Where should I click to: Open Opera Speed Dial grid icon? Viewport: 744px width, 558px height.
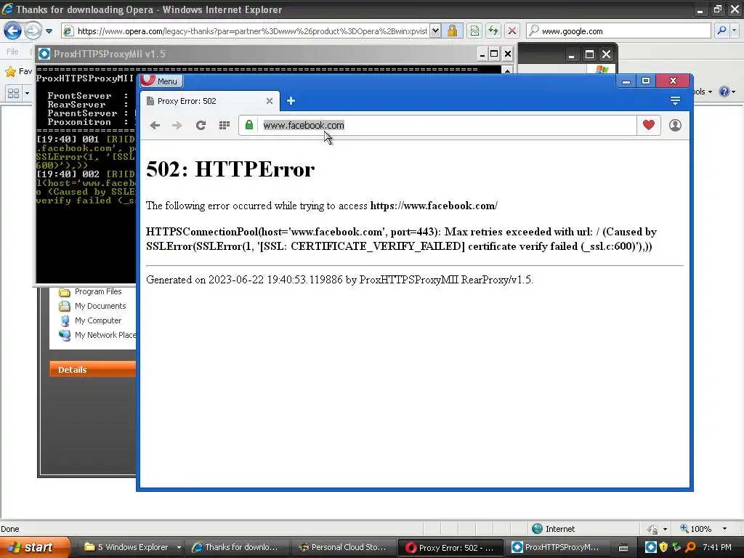225,125
